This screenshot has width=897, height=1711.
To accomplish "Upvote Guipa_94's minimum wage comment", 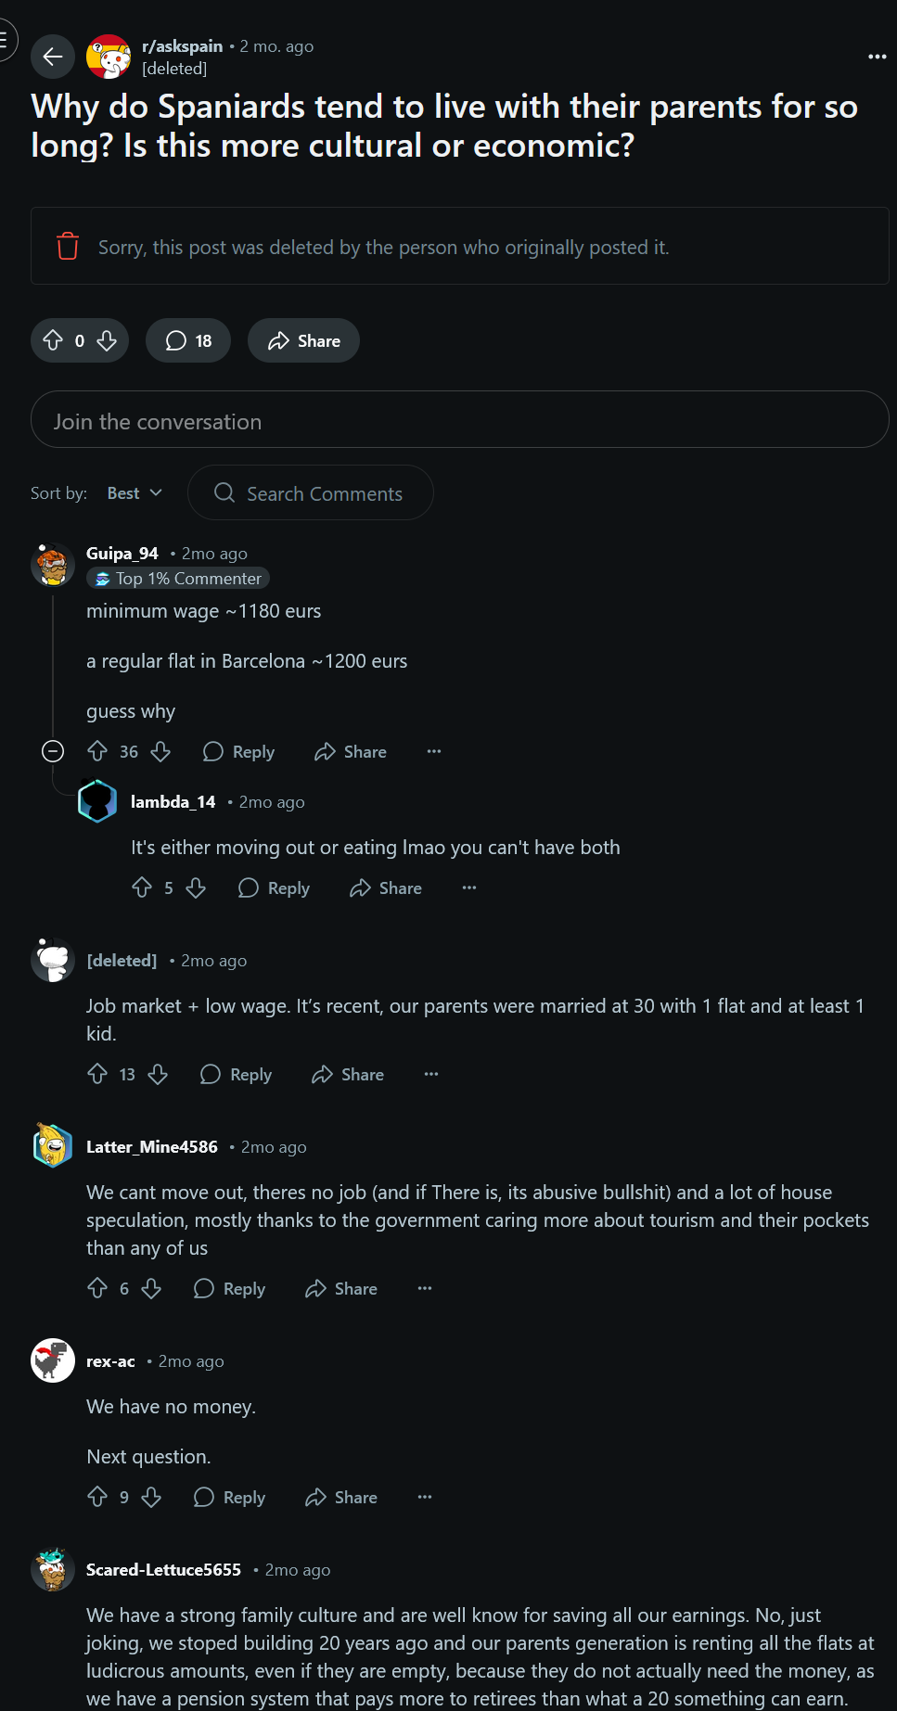I will coord(97,751).
